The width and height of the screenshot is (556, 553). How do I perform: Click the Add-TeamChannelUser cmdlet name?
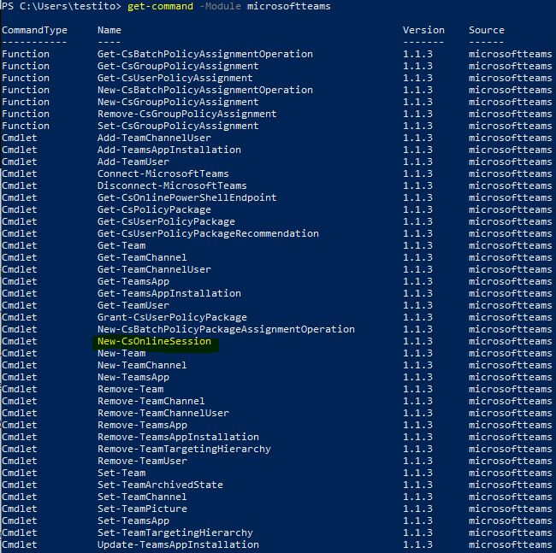coord(154,138)
